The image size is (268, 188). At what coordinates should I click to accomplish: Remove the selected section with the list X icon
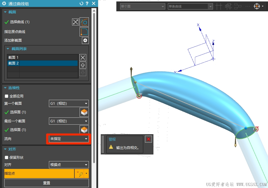83,58
